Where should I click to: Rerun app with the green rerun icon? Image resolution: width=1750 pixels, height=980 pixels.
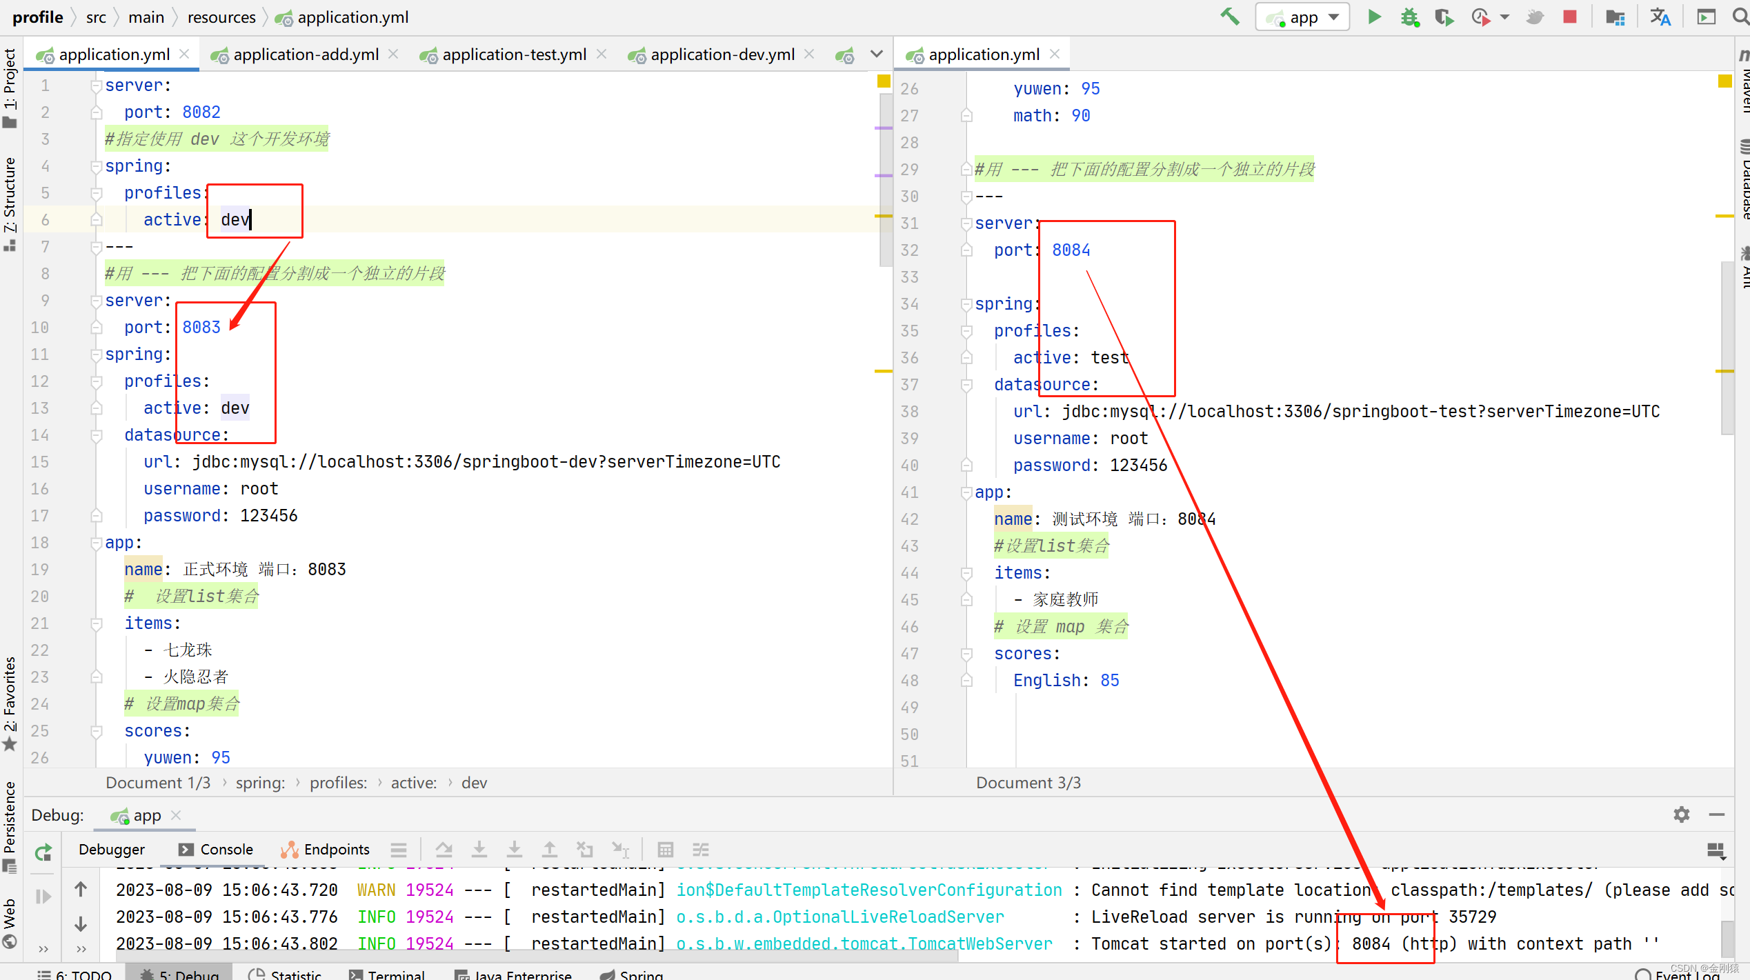[x=43, y=853]
